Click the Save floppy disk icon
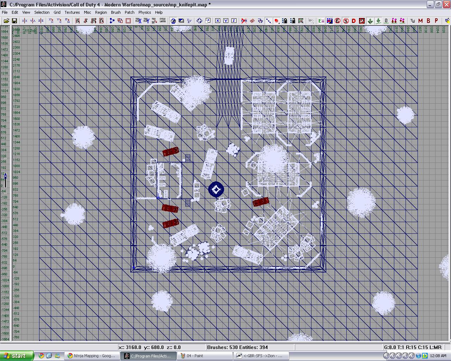The image size is (451, 361). point(14,21)
